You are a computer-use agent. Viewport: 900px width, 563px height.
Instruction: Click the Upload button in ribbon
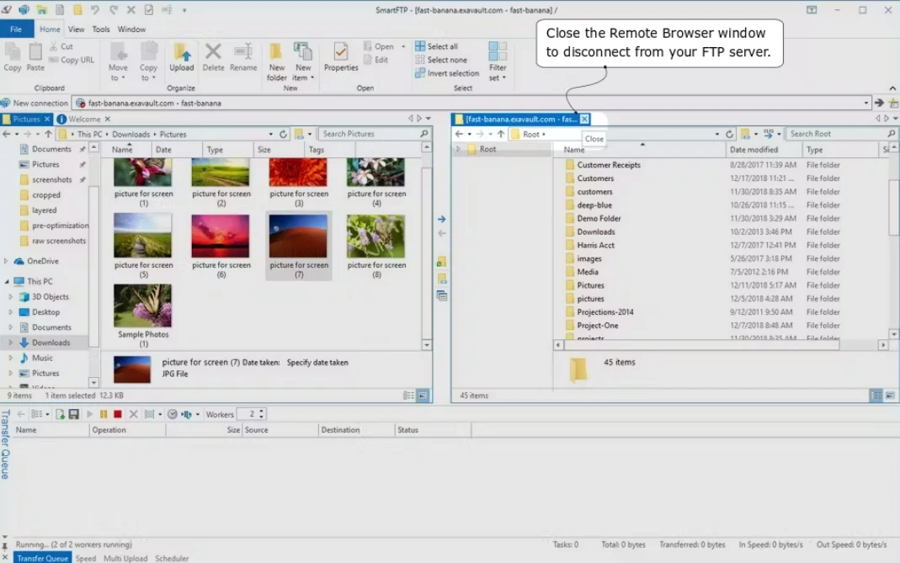pos(181,57)
